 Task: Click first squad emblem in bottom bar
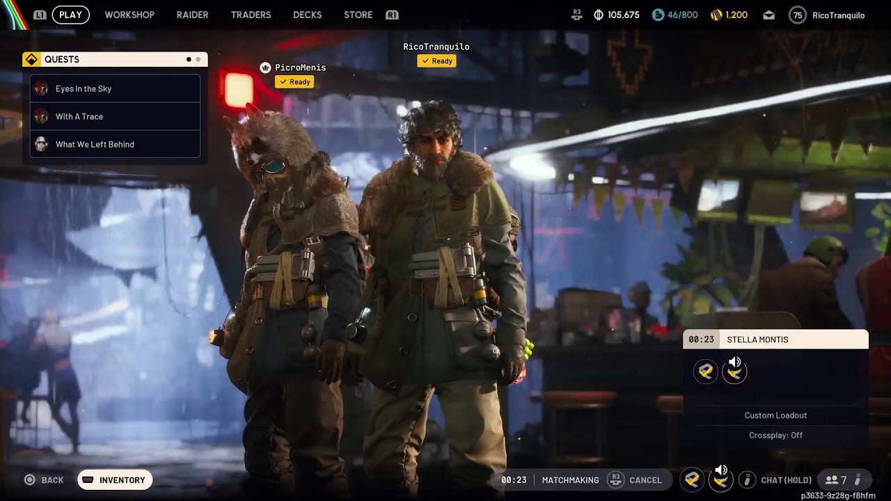[x=691, y=480]
